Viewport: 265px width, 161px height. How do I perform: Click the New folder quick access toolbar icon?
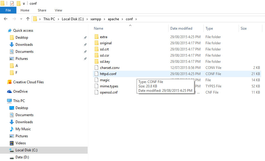point(18,4)
